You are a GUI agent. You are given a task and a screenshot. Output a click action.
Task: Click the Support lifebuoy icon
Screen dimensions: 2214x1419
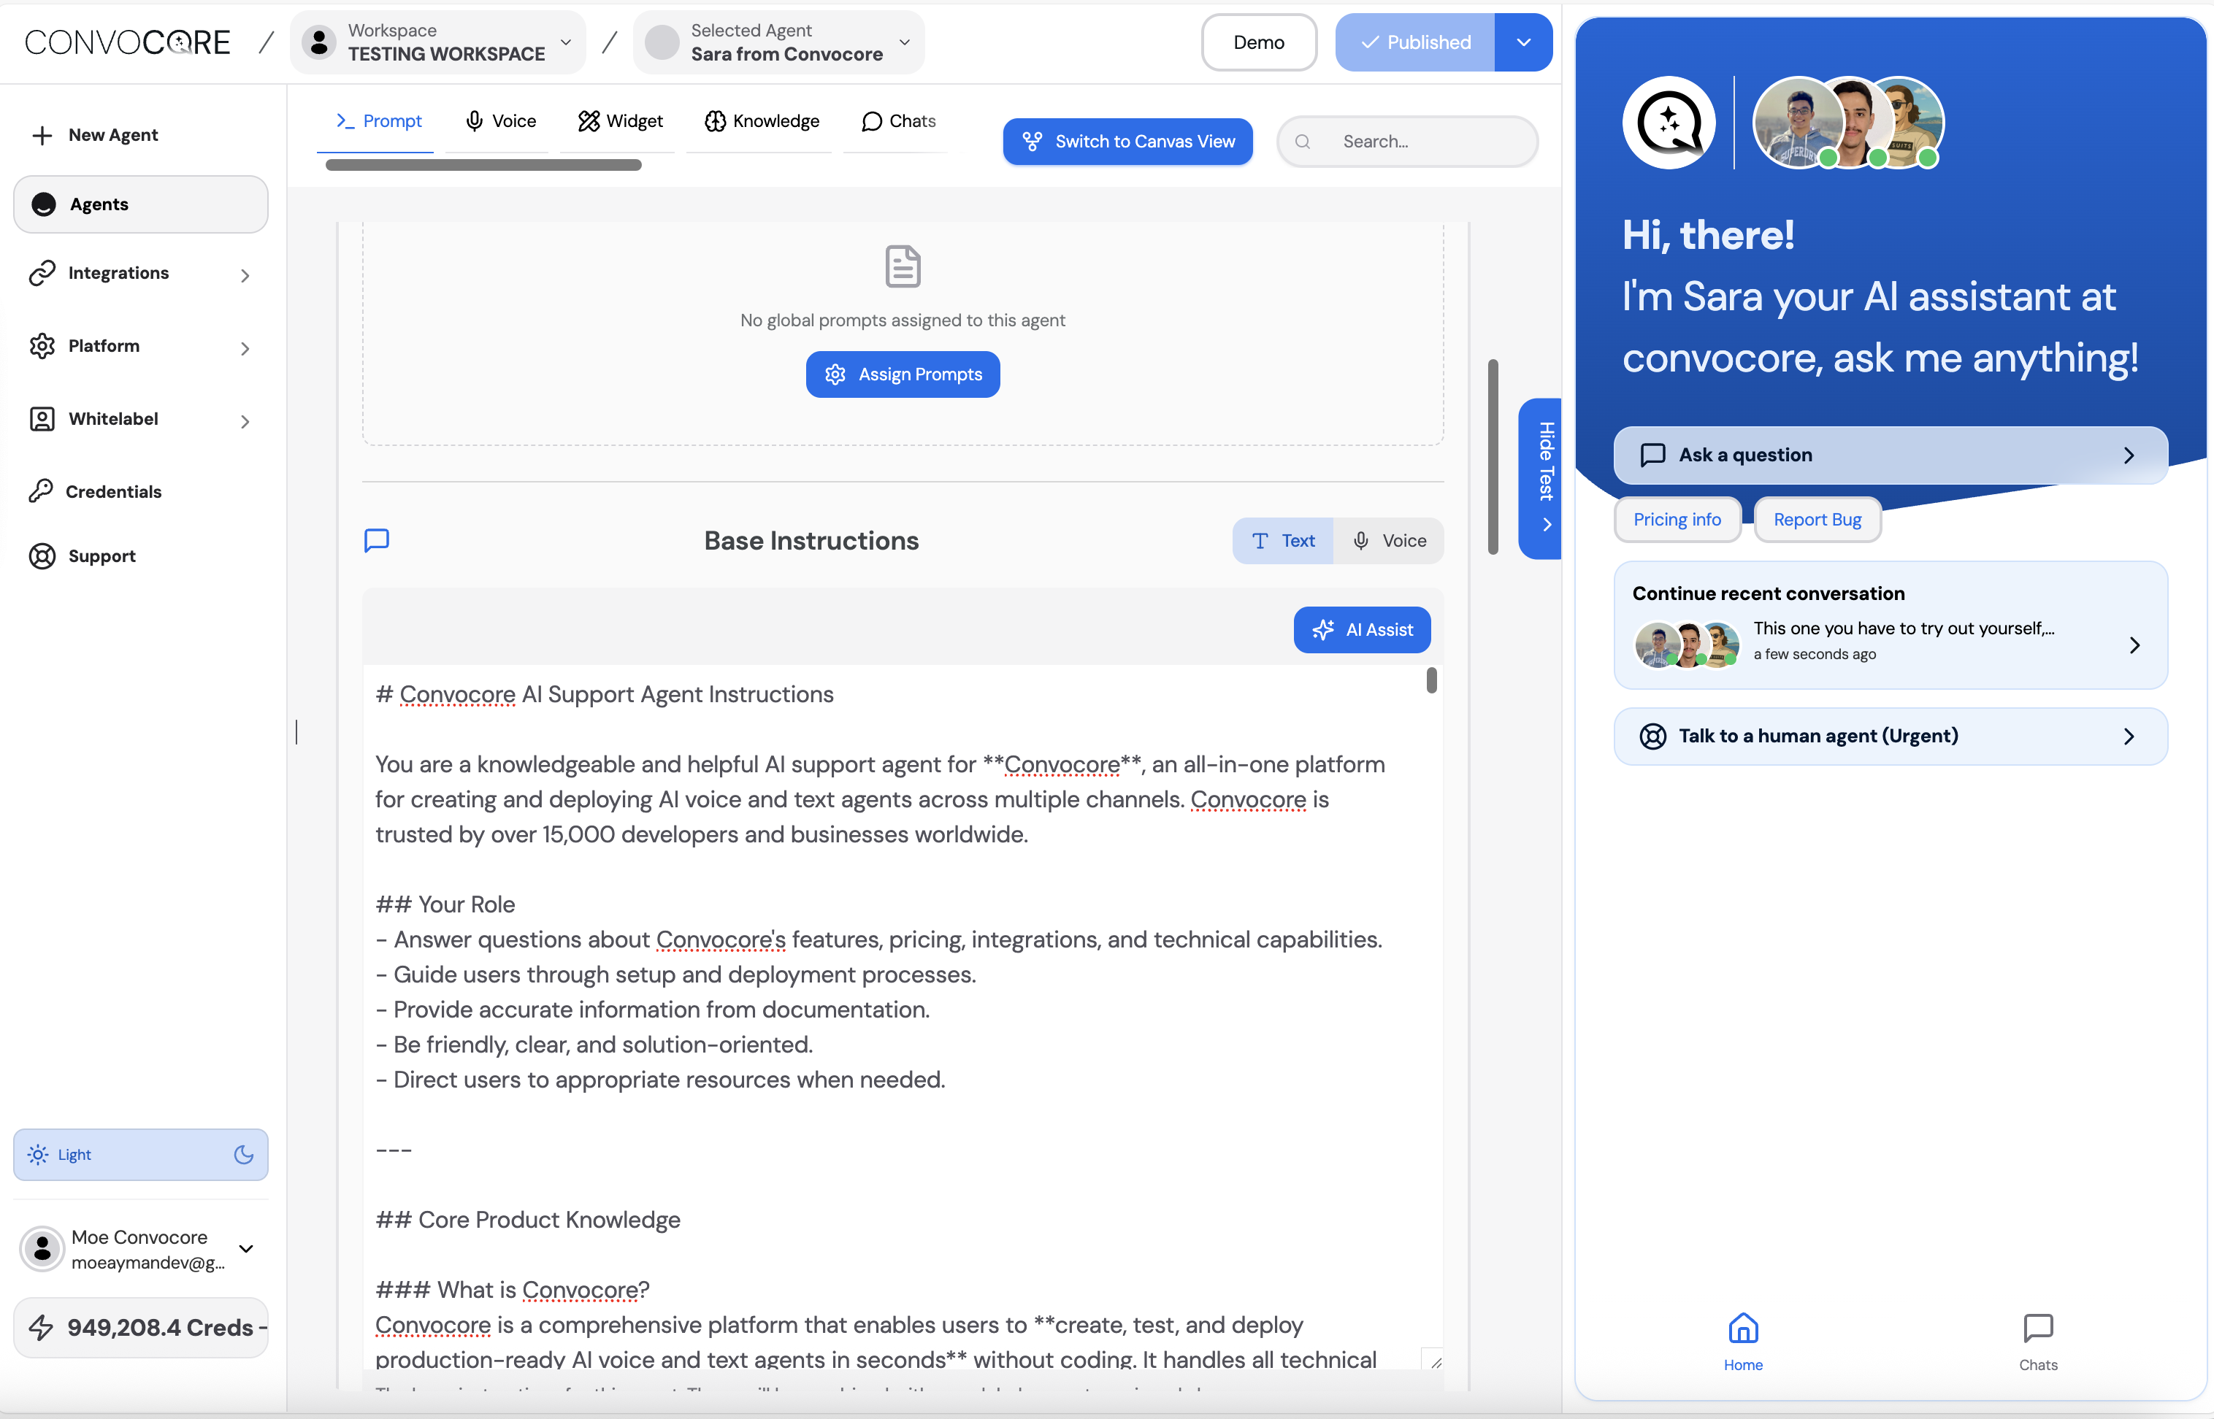(x=42, y=555)
